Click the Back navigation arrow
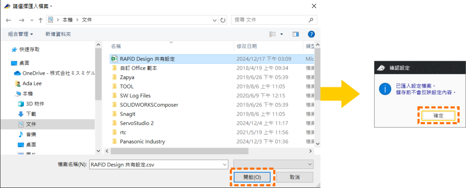Image resolution: width=466 pixels, height=188 pixels. coord(9,20)
